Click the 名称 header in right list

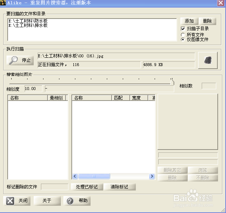click(92, 98)
